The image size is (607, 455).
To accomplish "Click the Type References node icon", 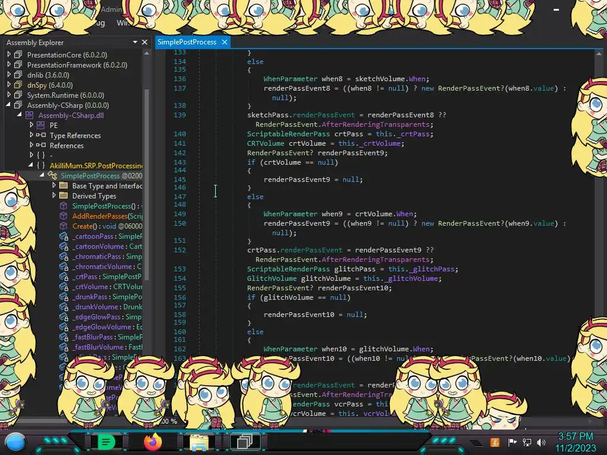I will (41, 135).
